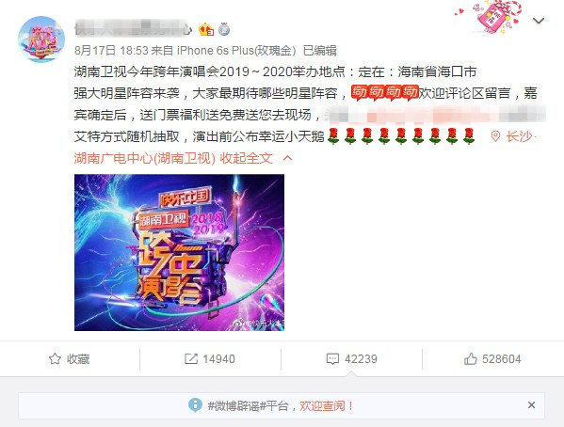Enlarge the 跨年演唱会 poster image
Image resolution: width=564 pixels, height=427 pixels.
point(179,252)
